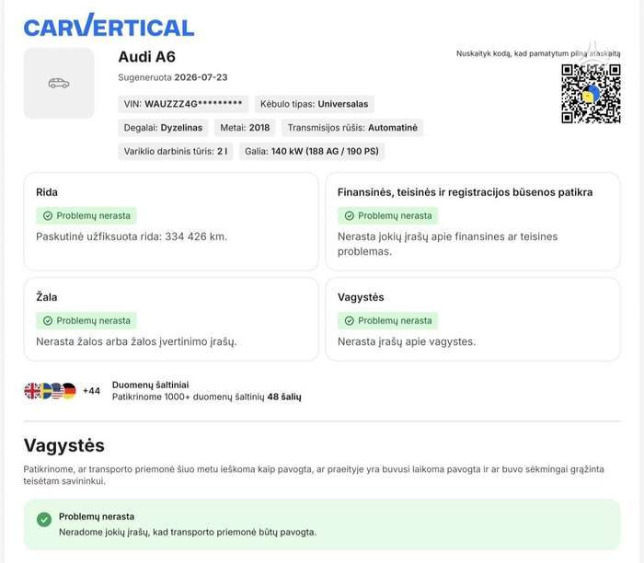The width and height of the screenshot is (644, 563).
Task: Click the Finansinės, teisinės ir registracijos heading
Action: (x=465, y=192)
